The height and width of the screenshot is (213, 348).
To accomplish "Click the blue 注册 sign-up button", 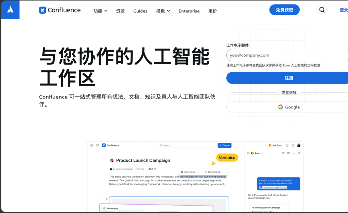I will (287, 78).
